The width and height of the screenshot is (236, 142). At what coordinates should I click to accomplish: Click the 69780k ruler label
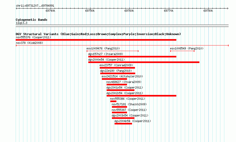208,11
